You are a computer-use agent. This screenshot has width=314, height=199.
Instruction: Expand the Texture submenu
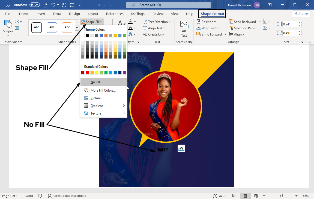pos(104,113)
